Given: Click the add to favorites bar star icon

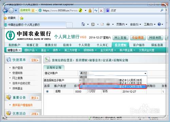Looking at the screenshot, I should [x=21, y=18].
